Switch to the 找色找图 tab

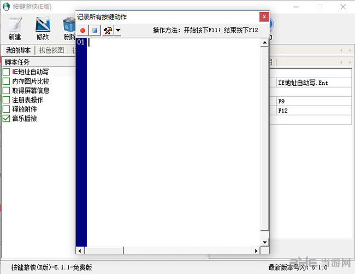[51, 50]
